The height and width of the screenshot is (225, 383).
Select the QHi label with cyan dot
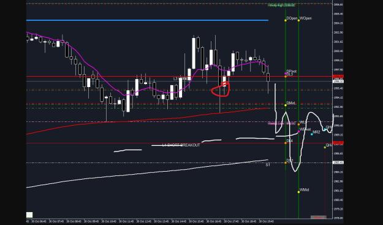pyautogui.click(x=329, y=128)
